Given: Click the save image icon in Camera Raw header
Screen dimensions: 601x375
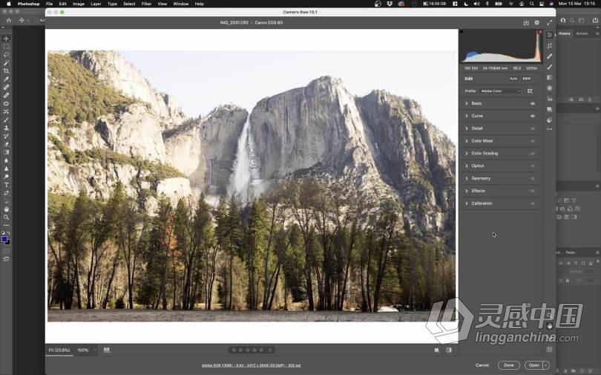Looking at the screenshot, I should [x=526, y=22].
